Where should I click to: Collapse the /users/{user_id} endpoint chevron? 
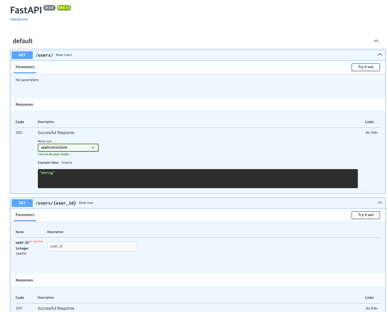380,203
